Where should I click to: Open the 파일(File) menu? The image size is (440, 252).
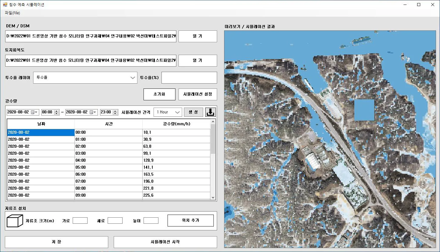coord(12,13)
